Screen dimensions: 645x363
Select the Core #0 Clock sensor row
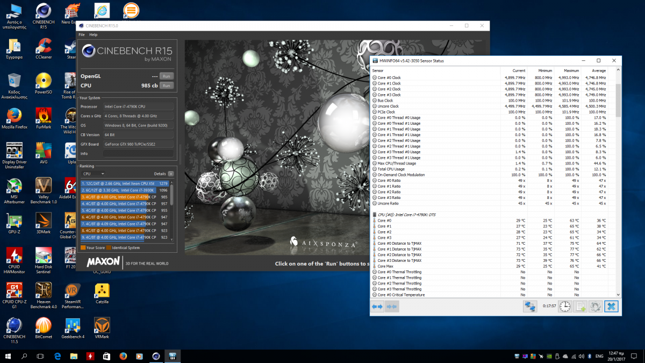tap(489, 77)
